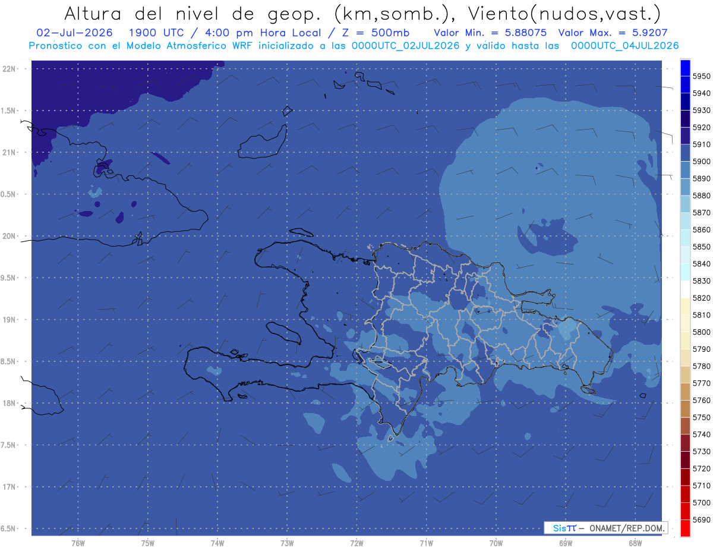Image resolution: width=713 pixels, height=551 pixels.
Task: Click the '0000UTC_04JUL2026' valid-until time
Action: (x=624, y=46)
